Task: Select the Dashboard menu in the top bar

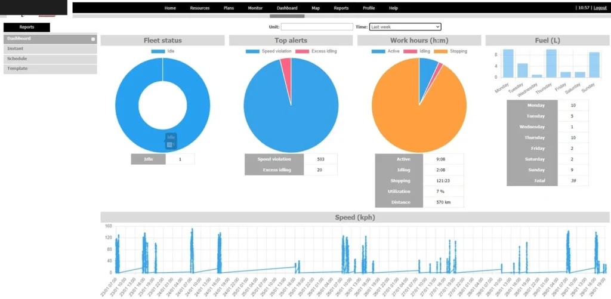Action: coord(287,8)
